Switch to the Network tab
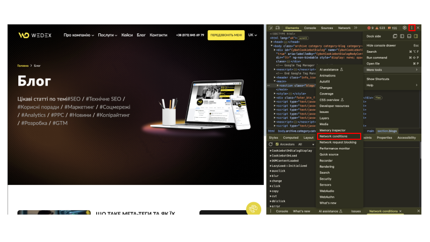This screenshot has width=430, height=242. click(344, 28)
